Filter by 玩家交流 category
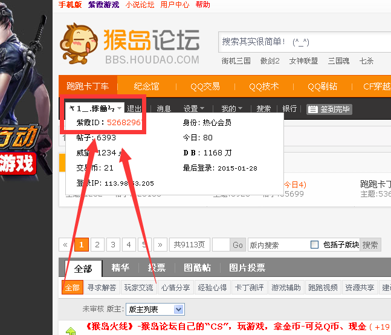Screen dimensions: 391x335 pos(139,288)
